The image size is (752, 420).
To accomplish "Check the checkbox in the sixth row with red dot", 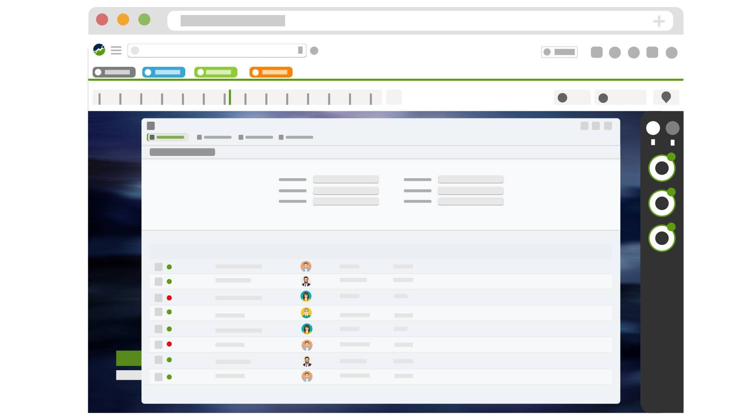I will click(159, 345).
